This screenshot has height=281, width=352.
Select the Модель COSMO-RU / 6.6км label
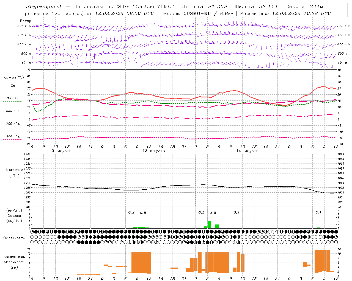point(198,13)
